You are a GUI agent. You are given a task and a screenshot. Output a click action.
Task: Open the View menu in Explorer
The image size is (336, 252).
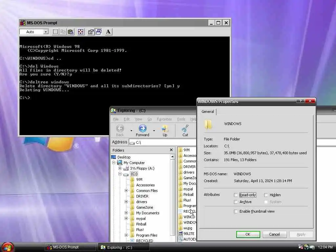coord(138,119)
